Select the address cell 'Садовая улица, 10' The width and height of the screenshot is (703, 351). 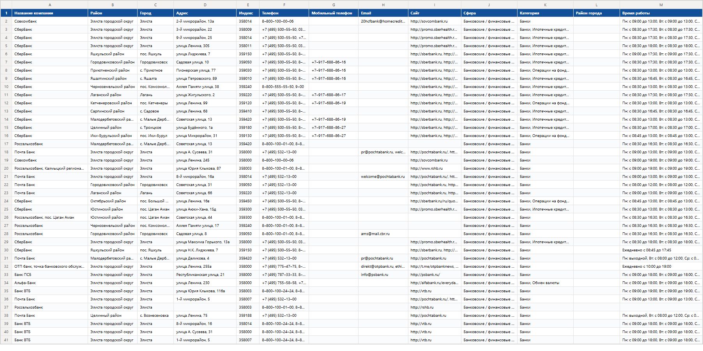pos(205,62)
